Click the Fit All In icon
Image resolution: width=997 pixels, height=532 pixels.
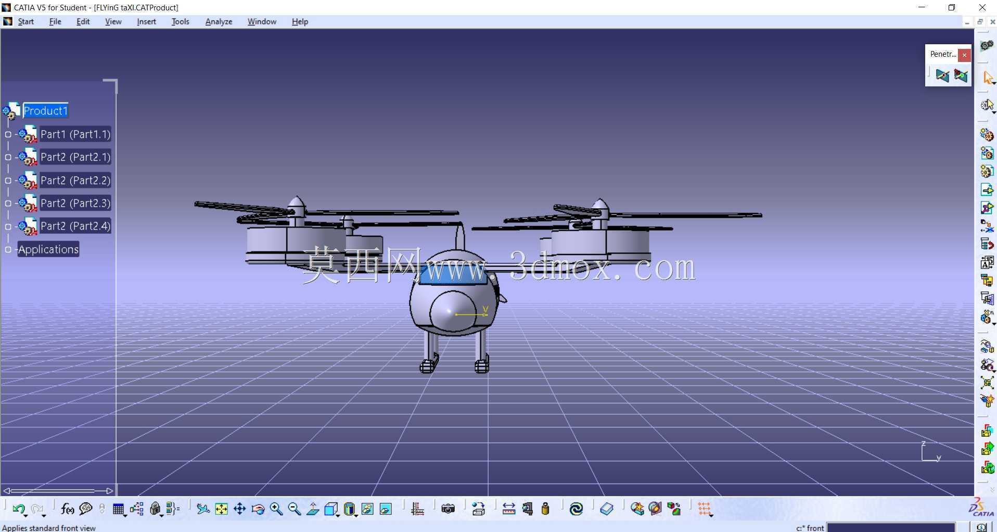point(221,509)
